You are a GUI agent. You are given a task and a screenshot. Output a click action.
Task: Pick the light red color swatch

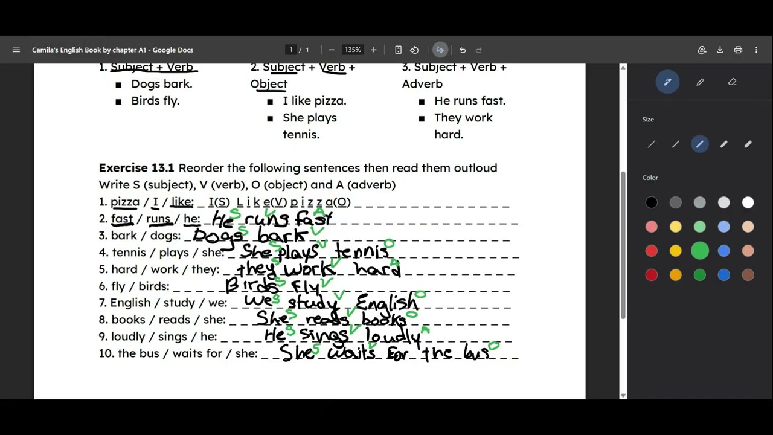[x=652, y=227]
